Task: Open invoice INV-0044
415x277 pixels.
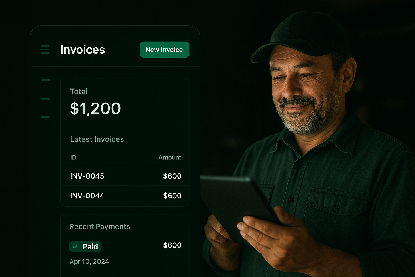Action: 125,196
